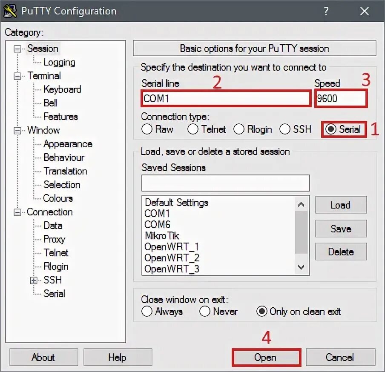Select COM1 in saved sessions list
This screenshot has width=385, height=372.
(157, 214)
